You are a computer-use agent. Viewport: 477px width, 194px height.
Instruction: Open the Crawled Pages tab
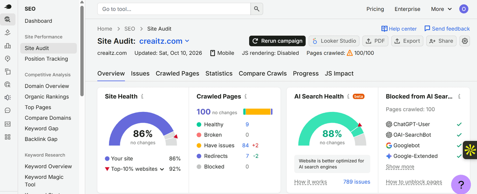click(177, 73)
